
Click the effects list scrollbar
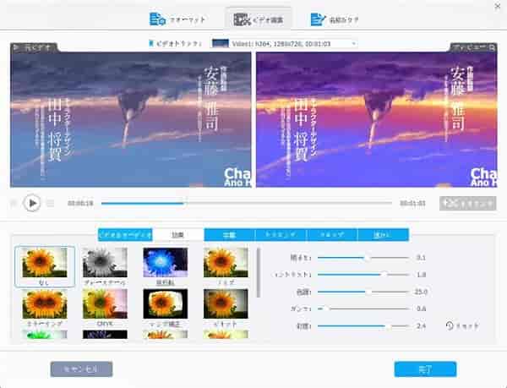(258, 272)
